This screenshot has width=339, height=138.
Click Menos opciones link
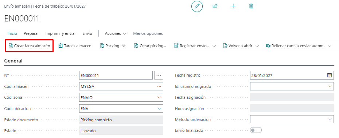point(148,33)
